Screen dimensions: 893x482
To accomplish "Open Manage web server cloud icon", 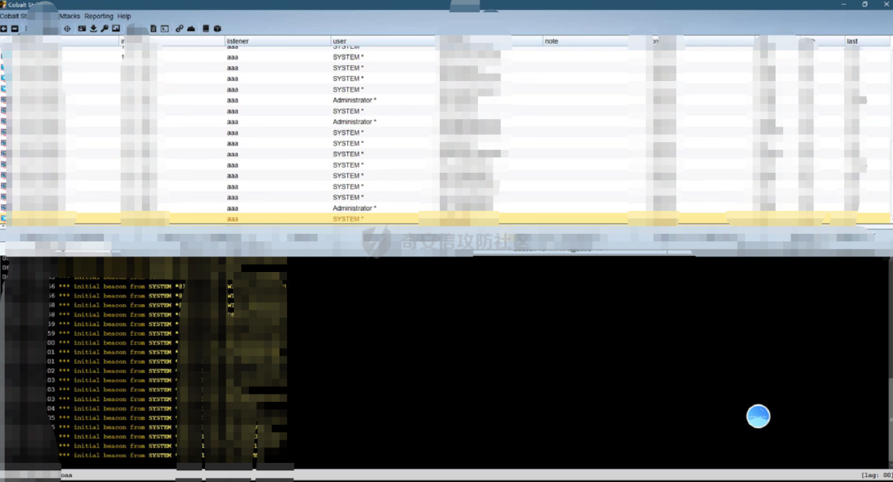I will [191, 28].
